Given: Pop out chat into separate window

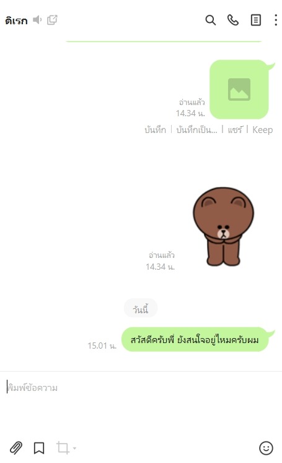Looking at the screenshot, I should click(52, 20).
